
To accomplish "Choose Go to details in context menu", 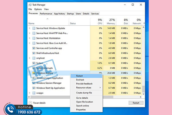I will 86,98.
